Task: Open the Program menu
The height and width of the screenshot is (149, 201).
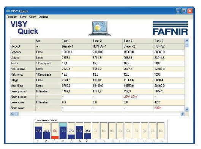Action: 12,17
